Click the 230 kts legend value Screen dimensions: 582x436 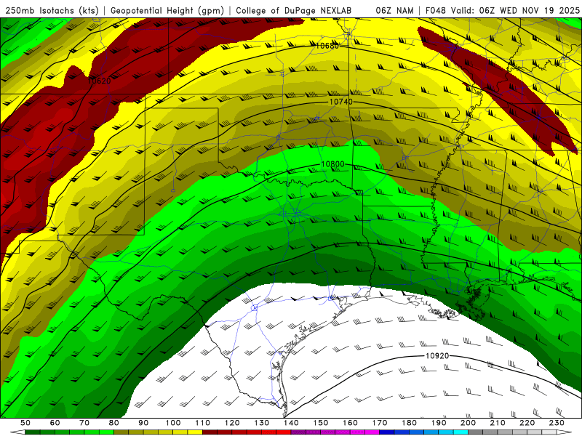(557, 423)
